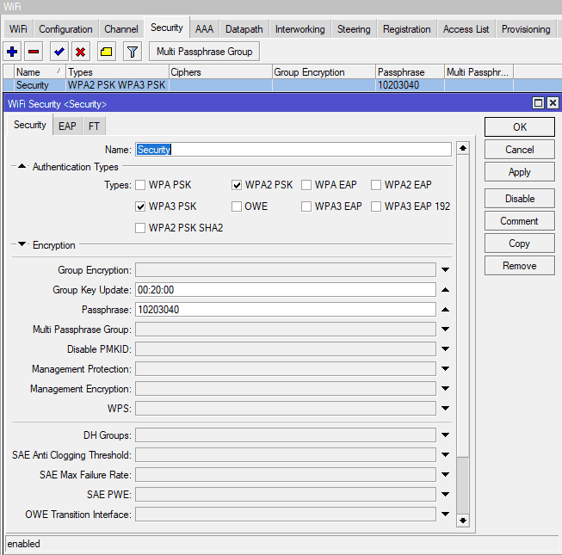Viewport: 562px width, 555px height.
Task: Expand the Group Encryption field arrow
Action: (x=445, y=270)
